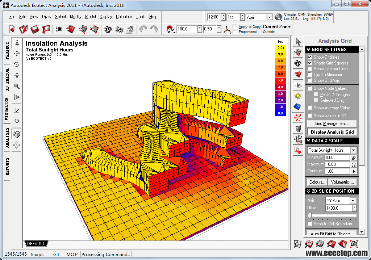Open the Calculate menu
The width and height of the screenshot is (371, 260).
[x=124, y=17]
